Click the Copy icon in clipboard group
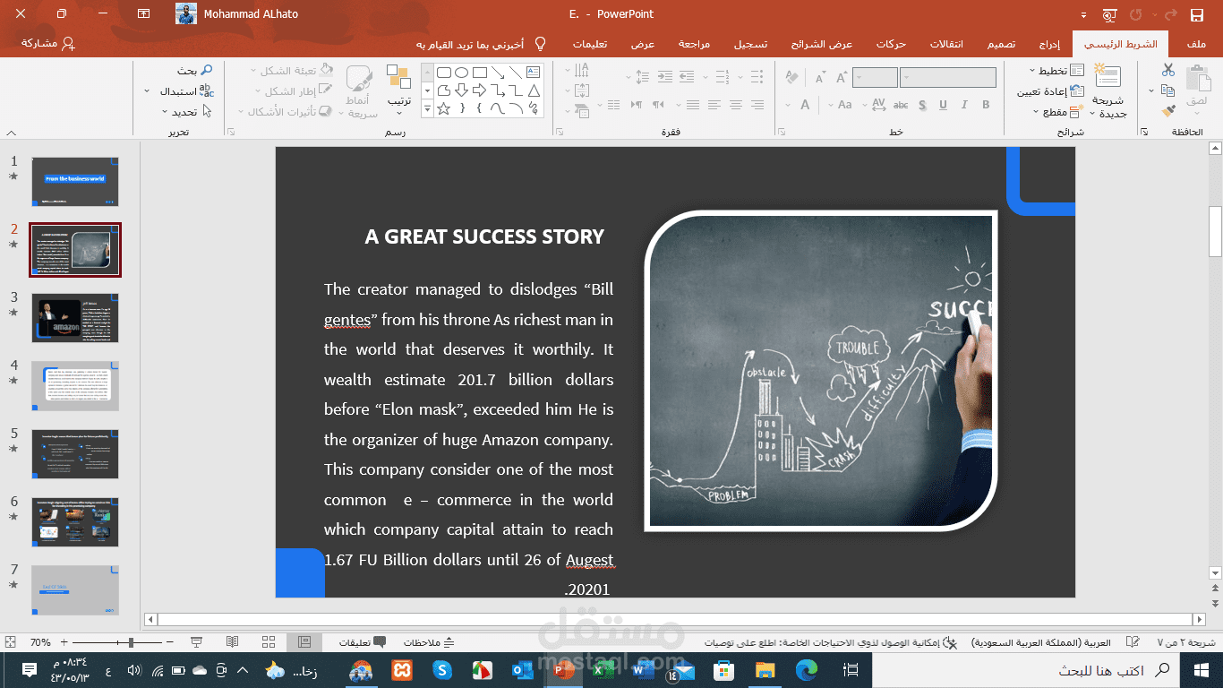Screen dimensions: 1223x688 [x=1167, y=90]
